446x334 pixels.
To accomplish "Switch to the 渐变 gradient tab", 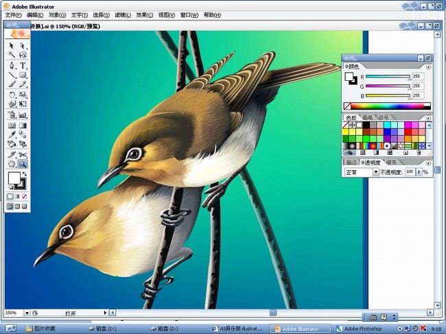I will (391, 163).
